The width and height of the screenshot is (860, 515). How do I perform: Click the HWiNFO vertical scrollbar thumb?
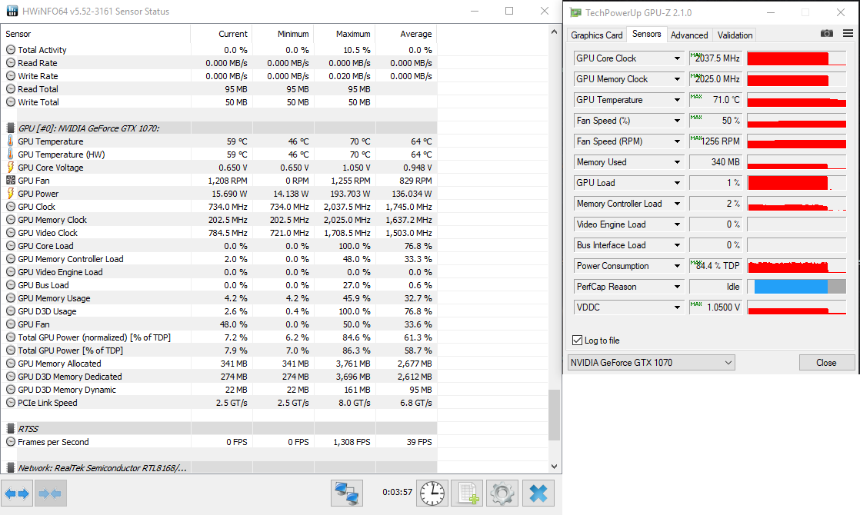(x=554, y=415)
